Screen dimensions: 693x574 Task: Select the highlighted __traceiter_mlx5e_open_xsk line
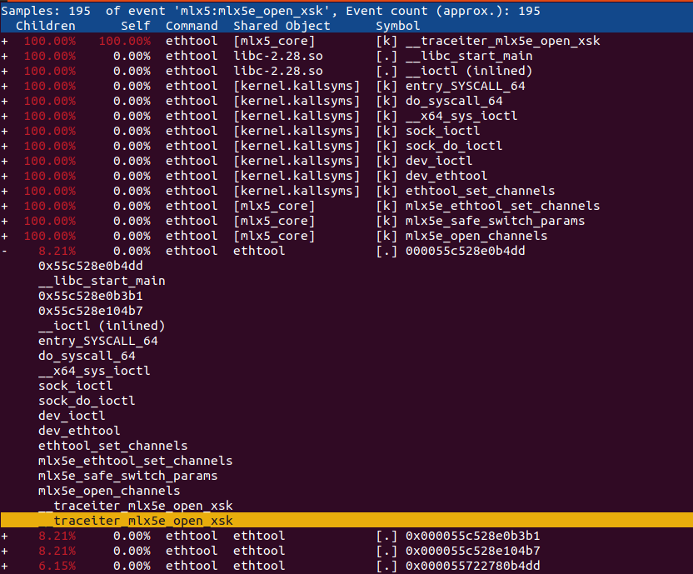[346, 521]
